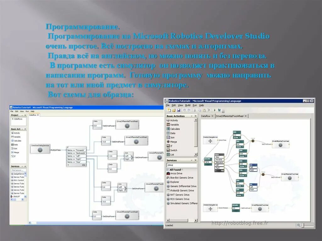
Task: Select Arcos Drive service
Action: click(175, 173)
